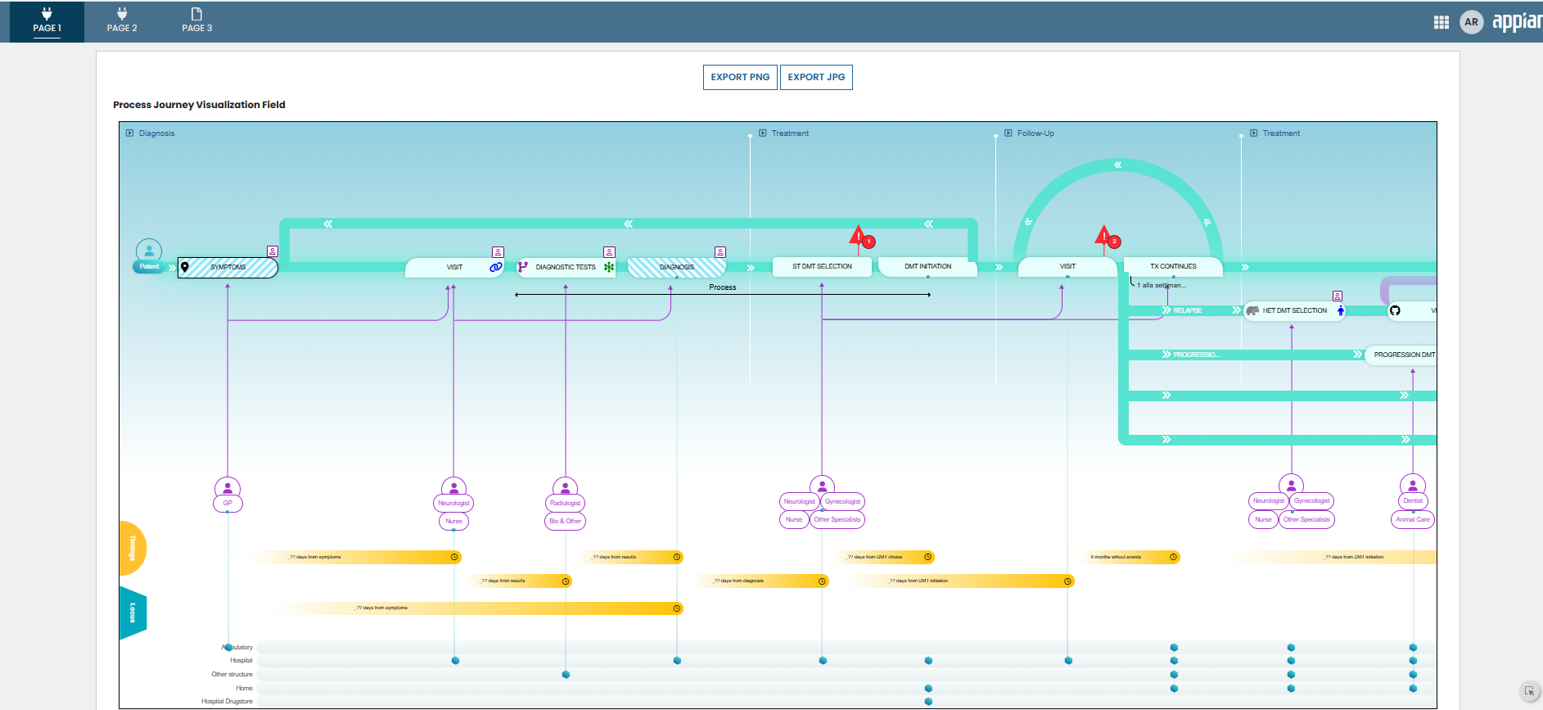Click the location pin in SYMPTOMS step
Image resolution: width=1543 pixels, height=710 pixels.
[x=185, y=267]
